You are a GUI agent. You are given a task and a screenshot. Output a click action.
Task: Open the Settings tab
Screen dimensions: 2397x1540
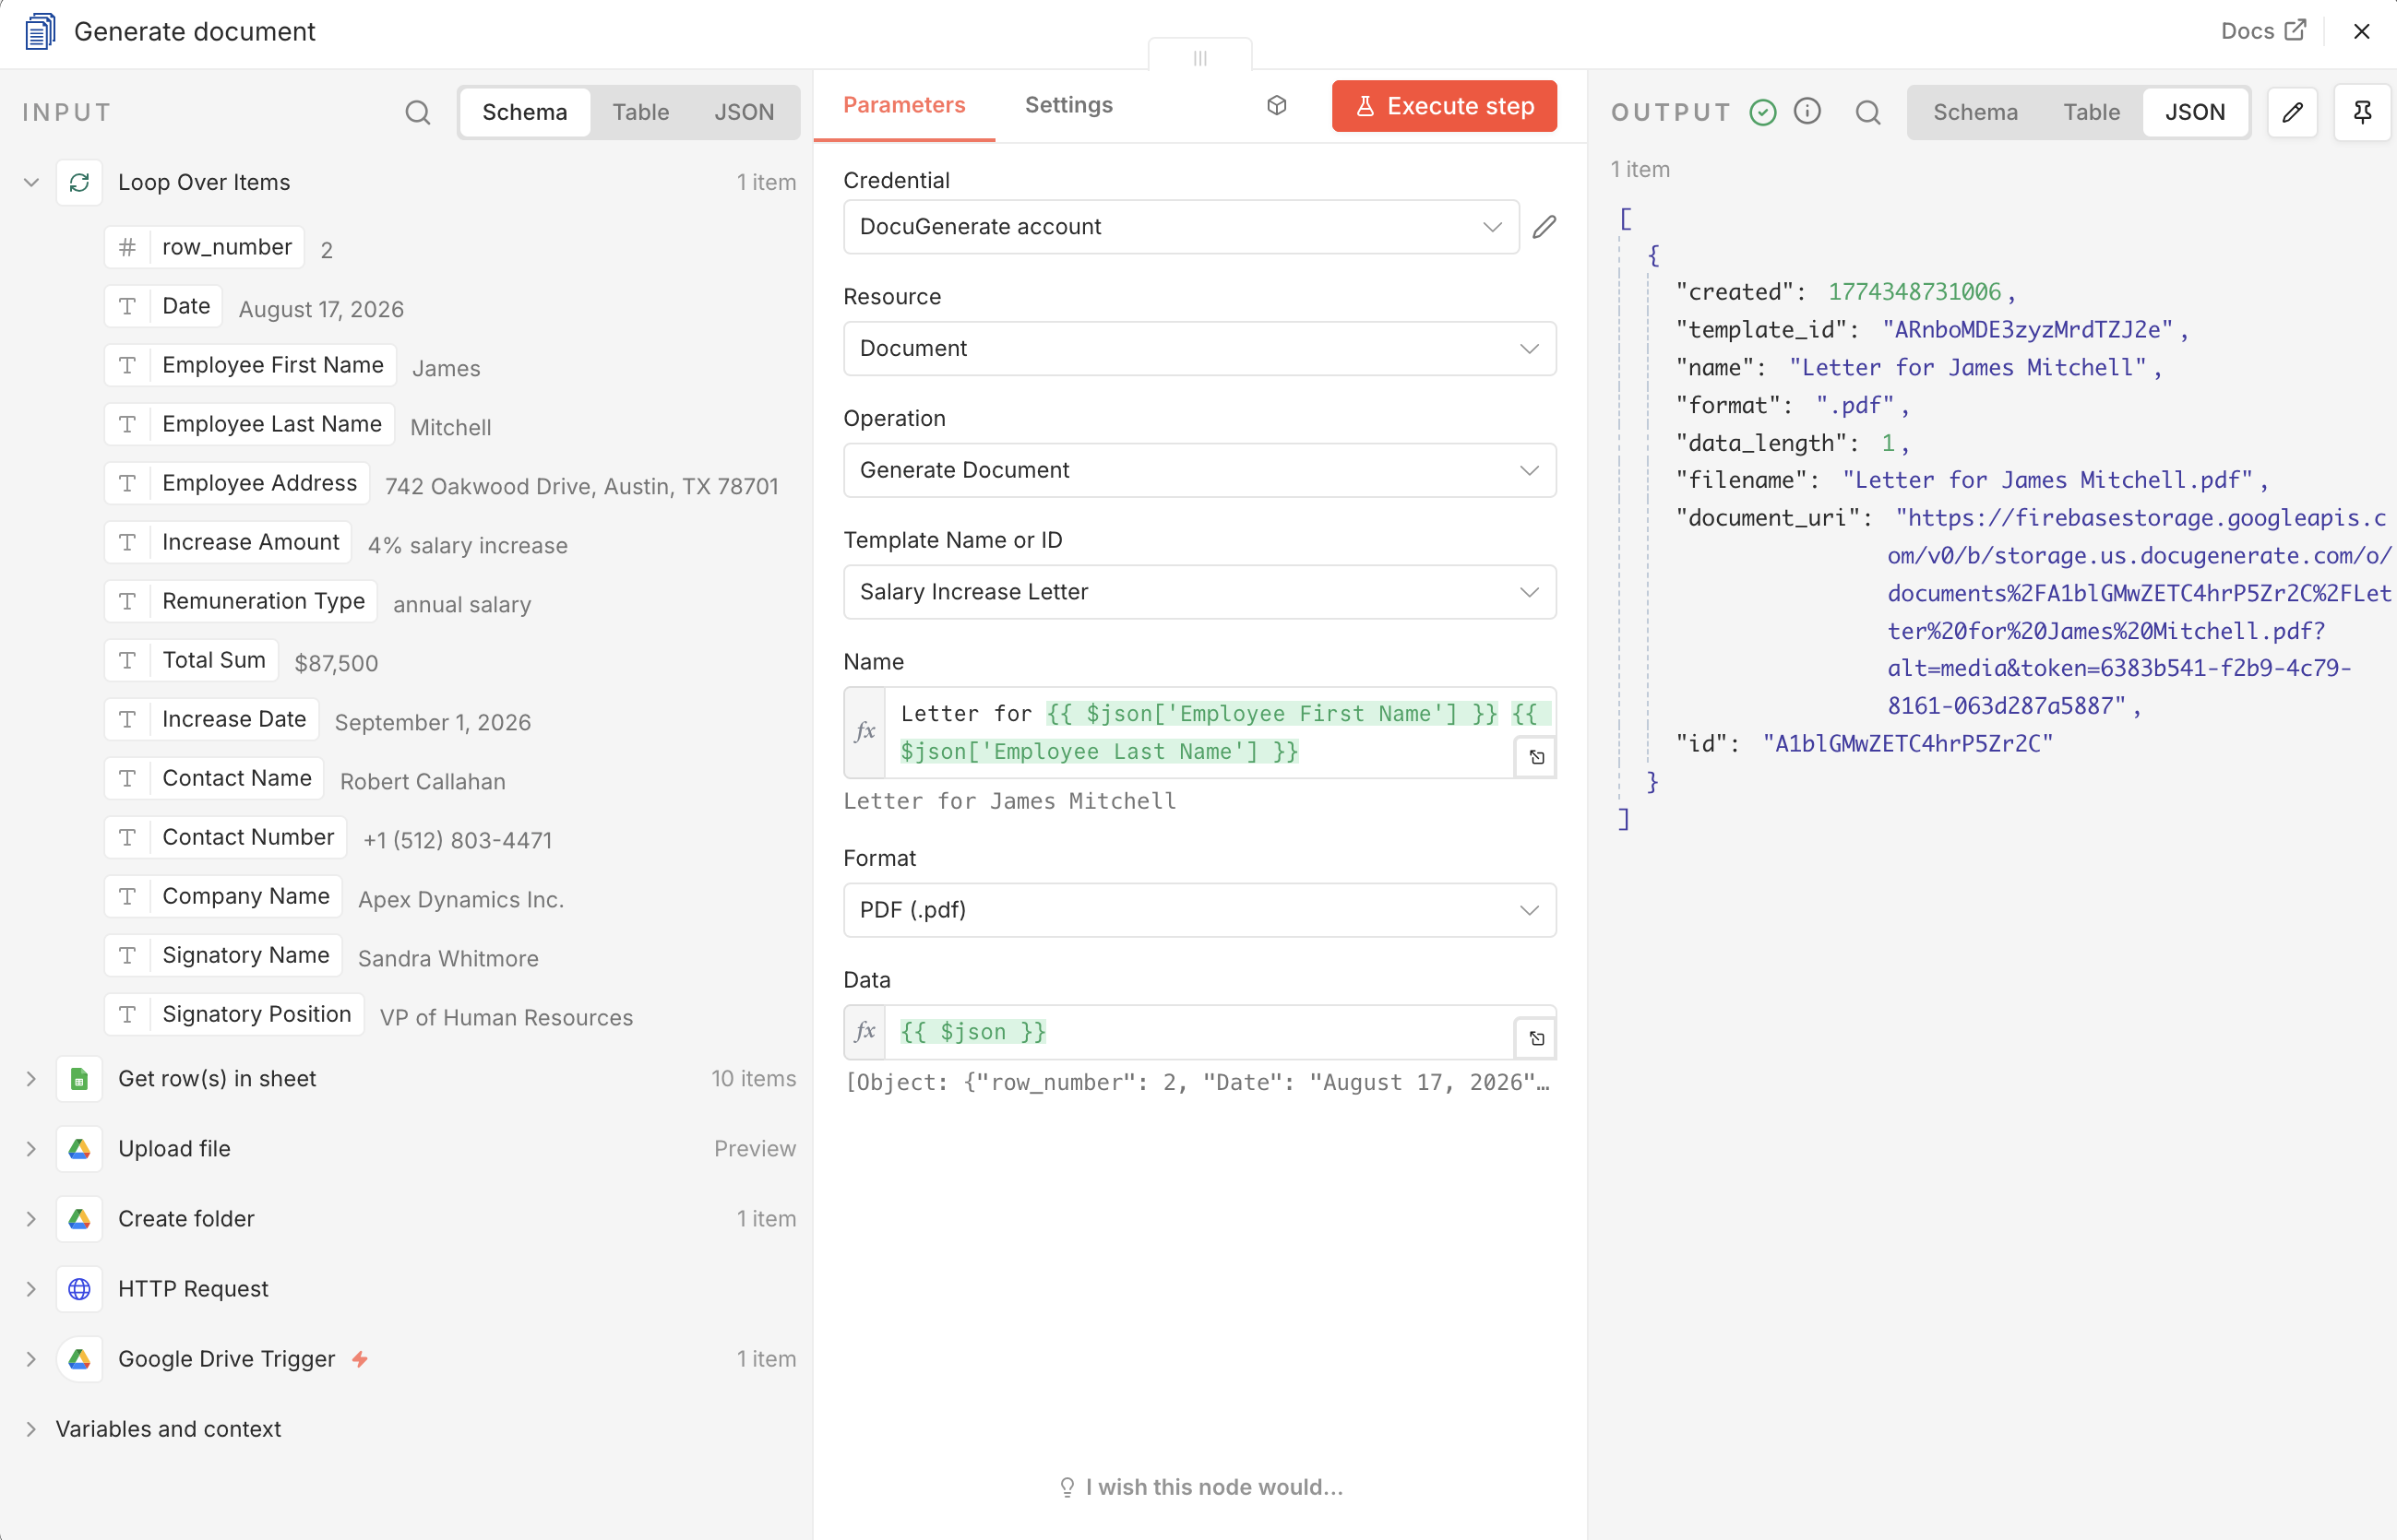(x=1068, y=105)
